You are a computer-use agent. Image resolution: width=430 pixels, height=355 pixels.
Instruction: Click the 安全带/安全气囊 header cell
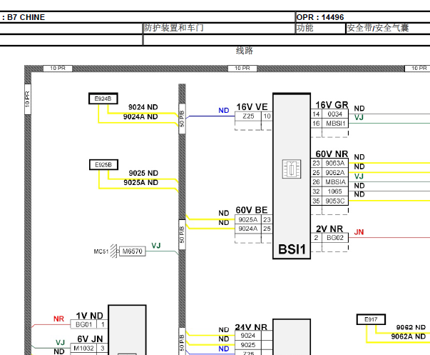[x=388, y=28]
